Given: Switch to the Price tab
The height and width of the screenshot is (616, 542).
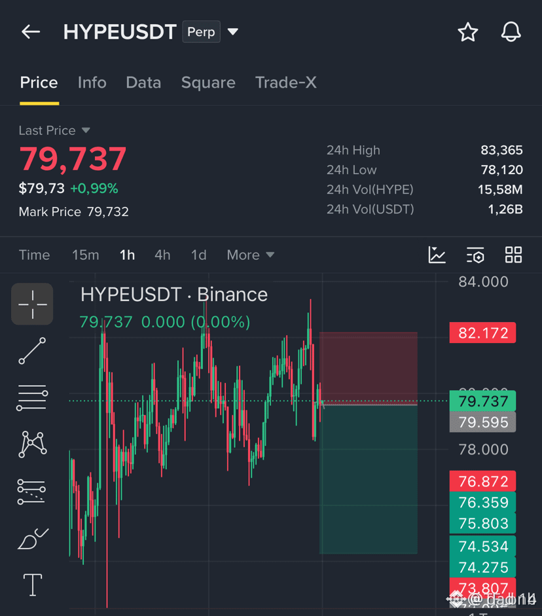Looking at the screenshot, I should point(39,82).
